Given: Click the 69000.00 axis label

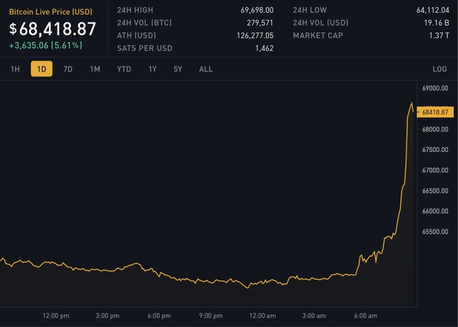Looking at the screenshot, I should [x=435, y=88].
